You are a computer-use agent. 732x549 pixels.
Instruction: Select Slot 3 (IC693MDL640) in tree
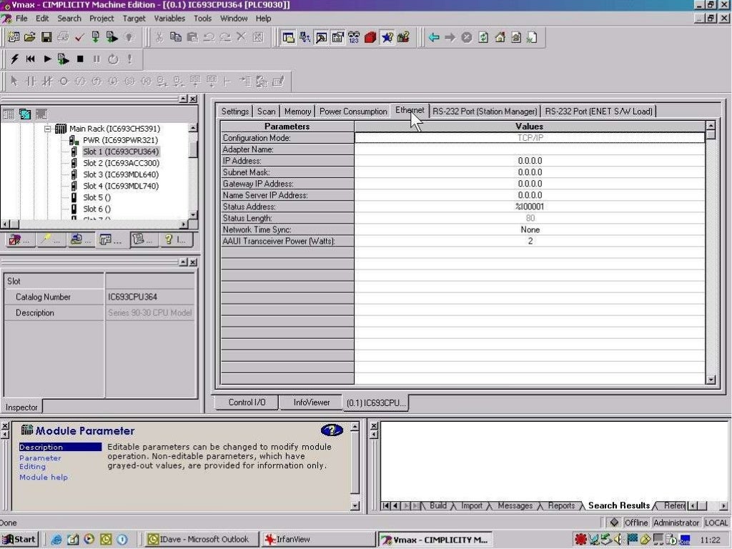(x=120, y=174)
